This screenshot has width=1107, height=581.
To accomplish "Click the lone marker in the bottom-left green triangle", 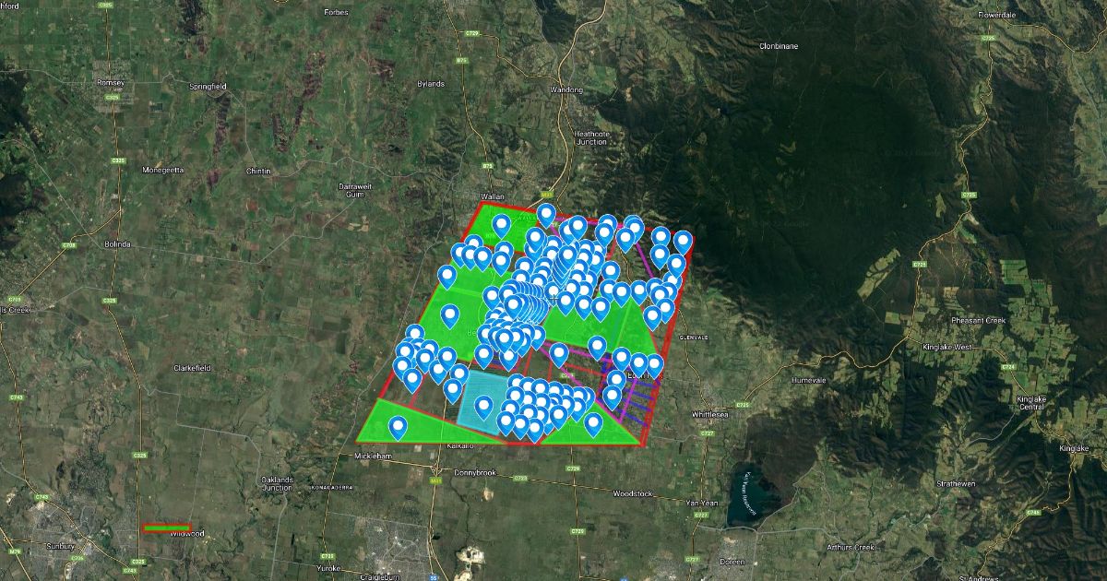I will 398,426.
